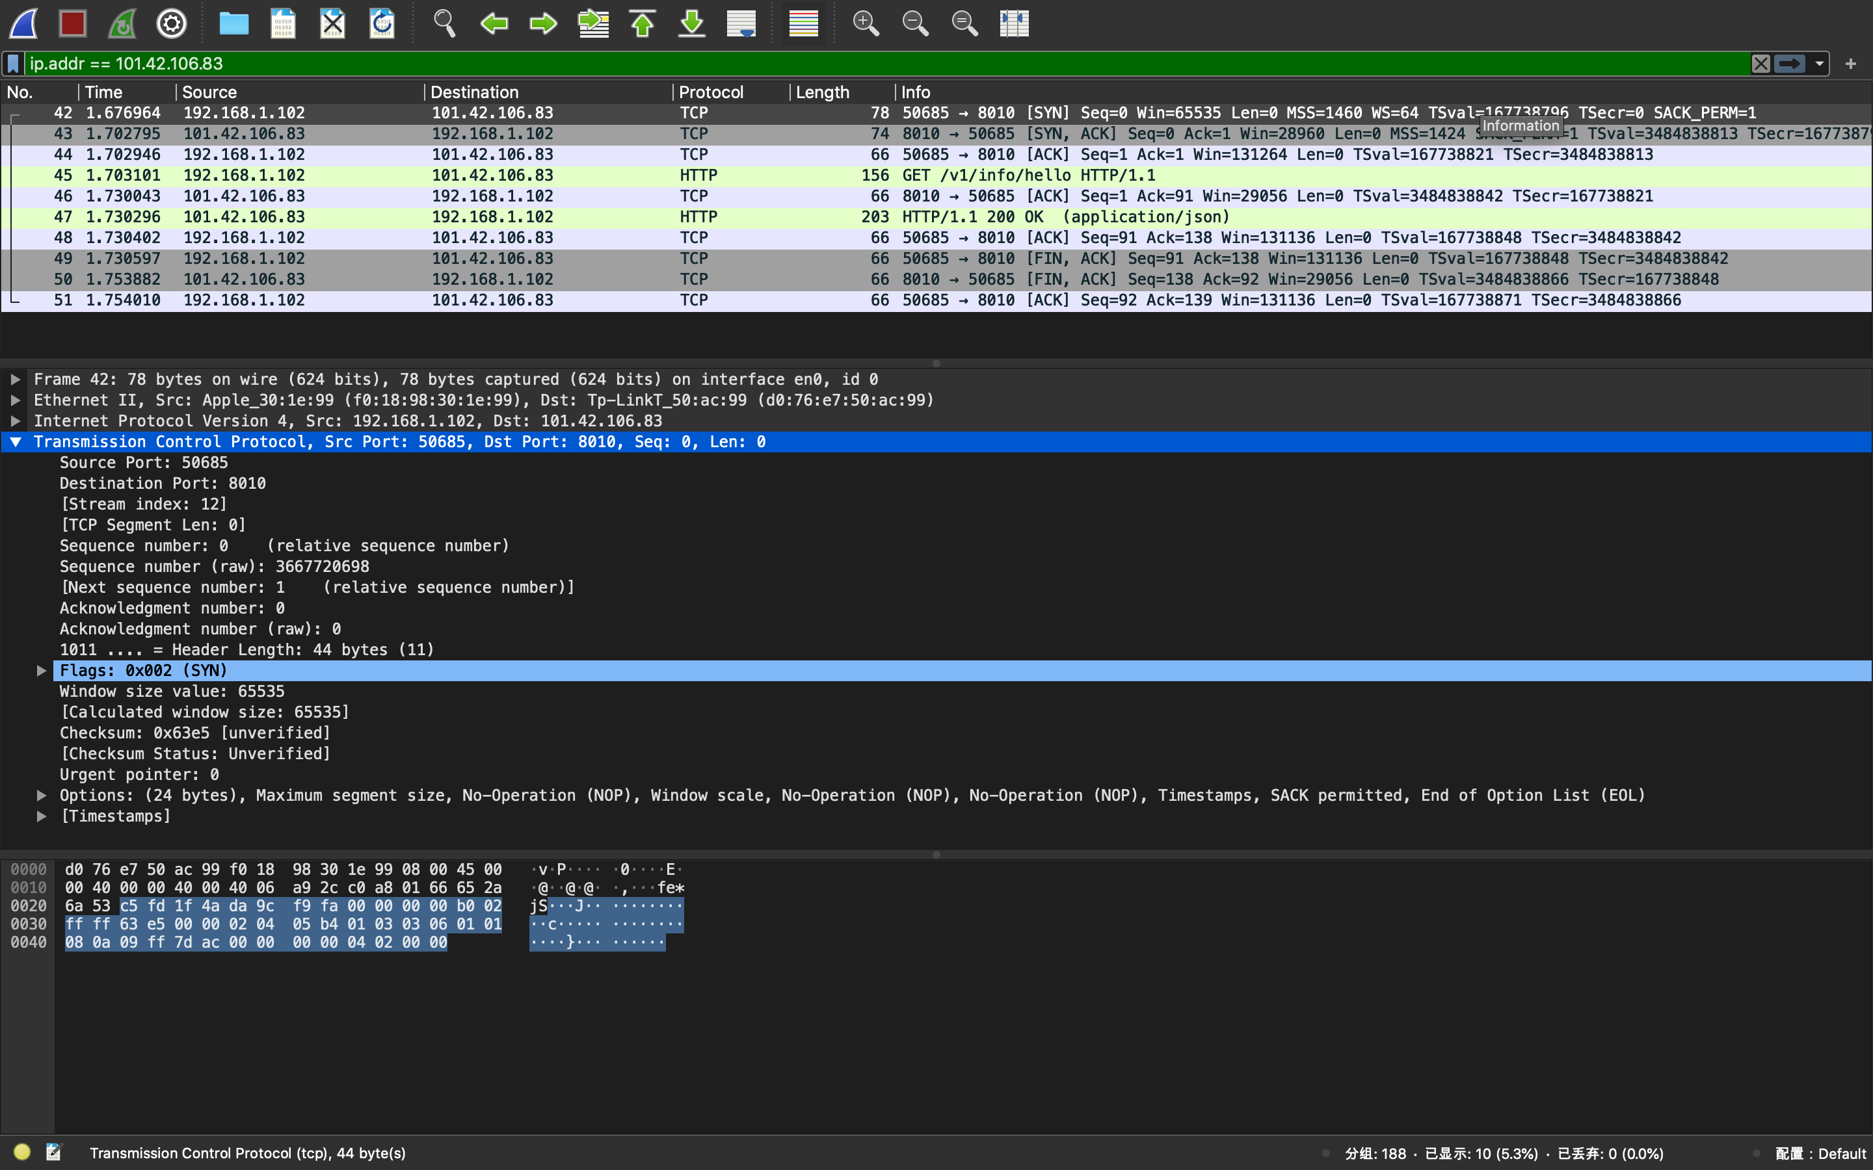This screenshot has width=1873, height=1170.
Task: Restart the current capture
Action: click(122, 23)
